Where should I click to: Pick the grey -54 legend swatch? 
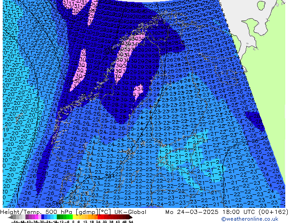tap(14, 217)
